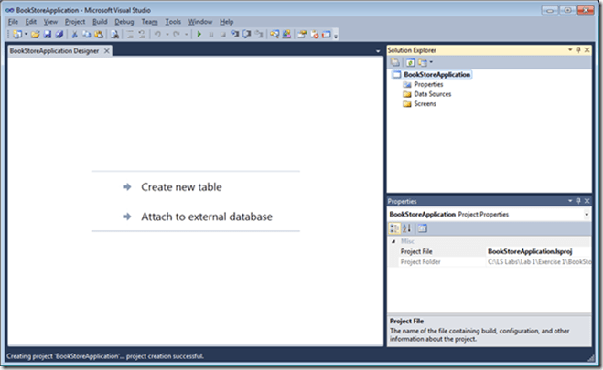Open Property Pages icon in Properties panel
603x370 pixels.
coord(424,227)
